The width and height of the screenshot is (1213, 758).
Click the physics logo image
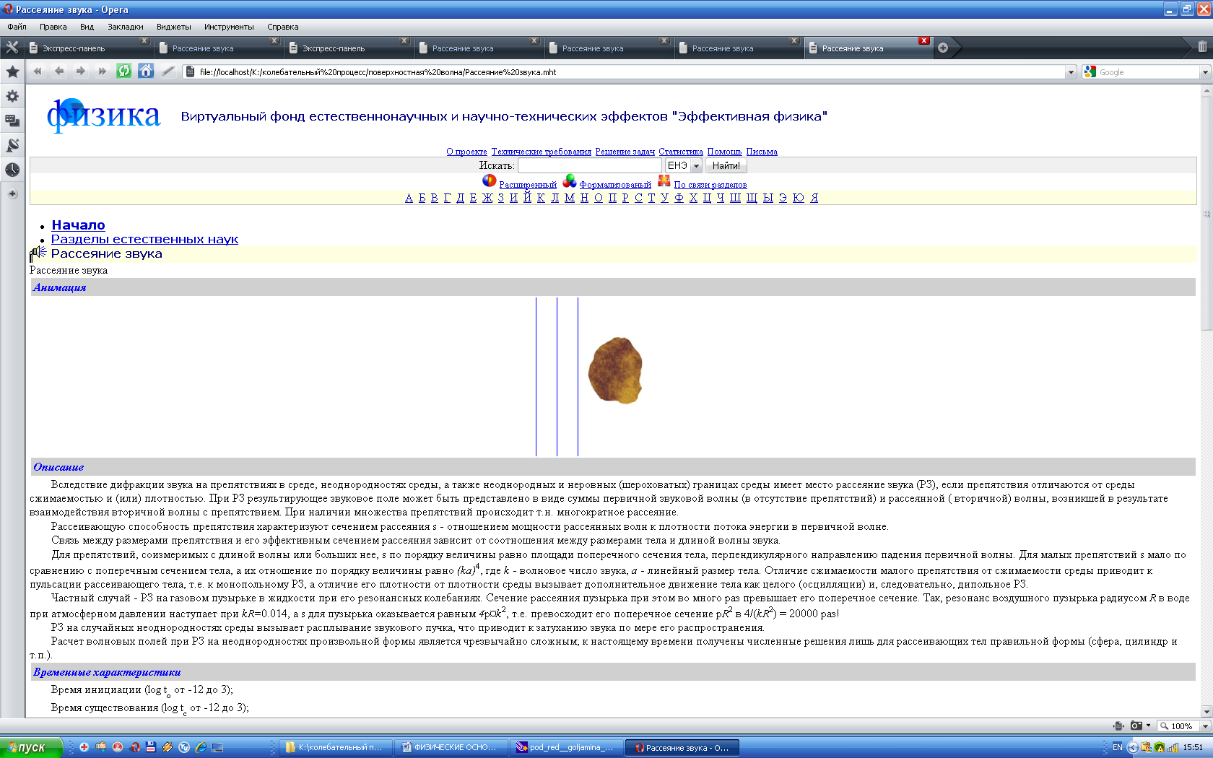tap(103, 116)
